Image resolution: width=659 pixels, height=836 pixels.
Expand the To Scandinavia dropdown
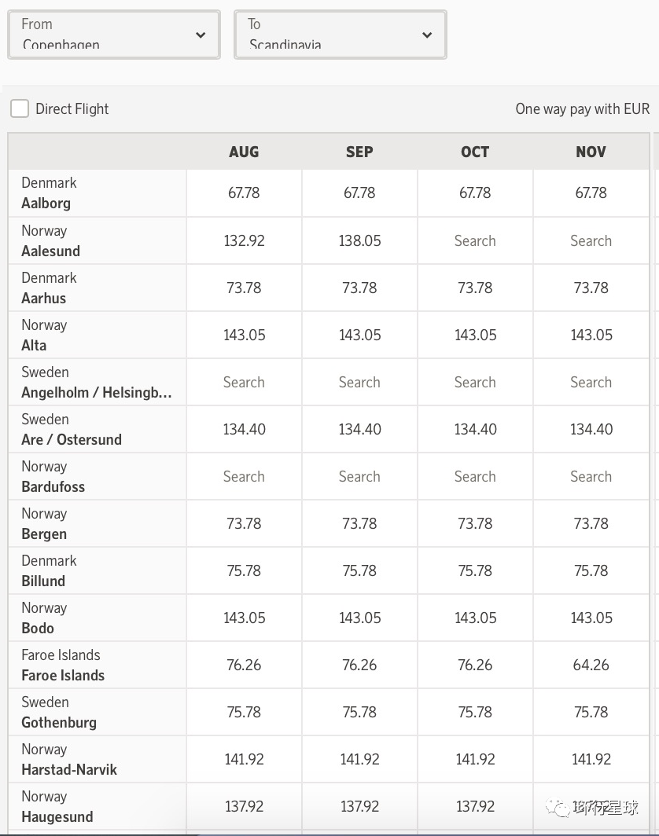coord(340,35)
